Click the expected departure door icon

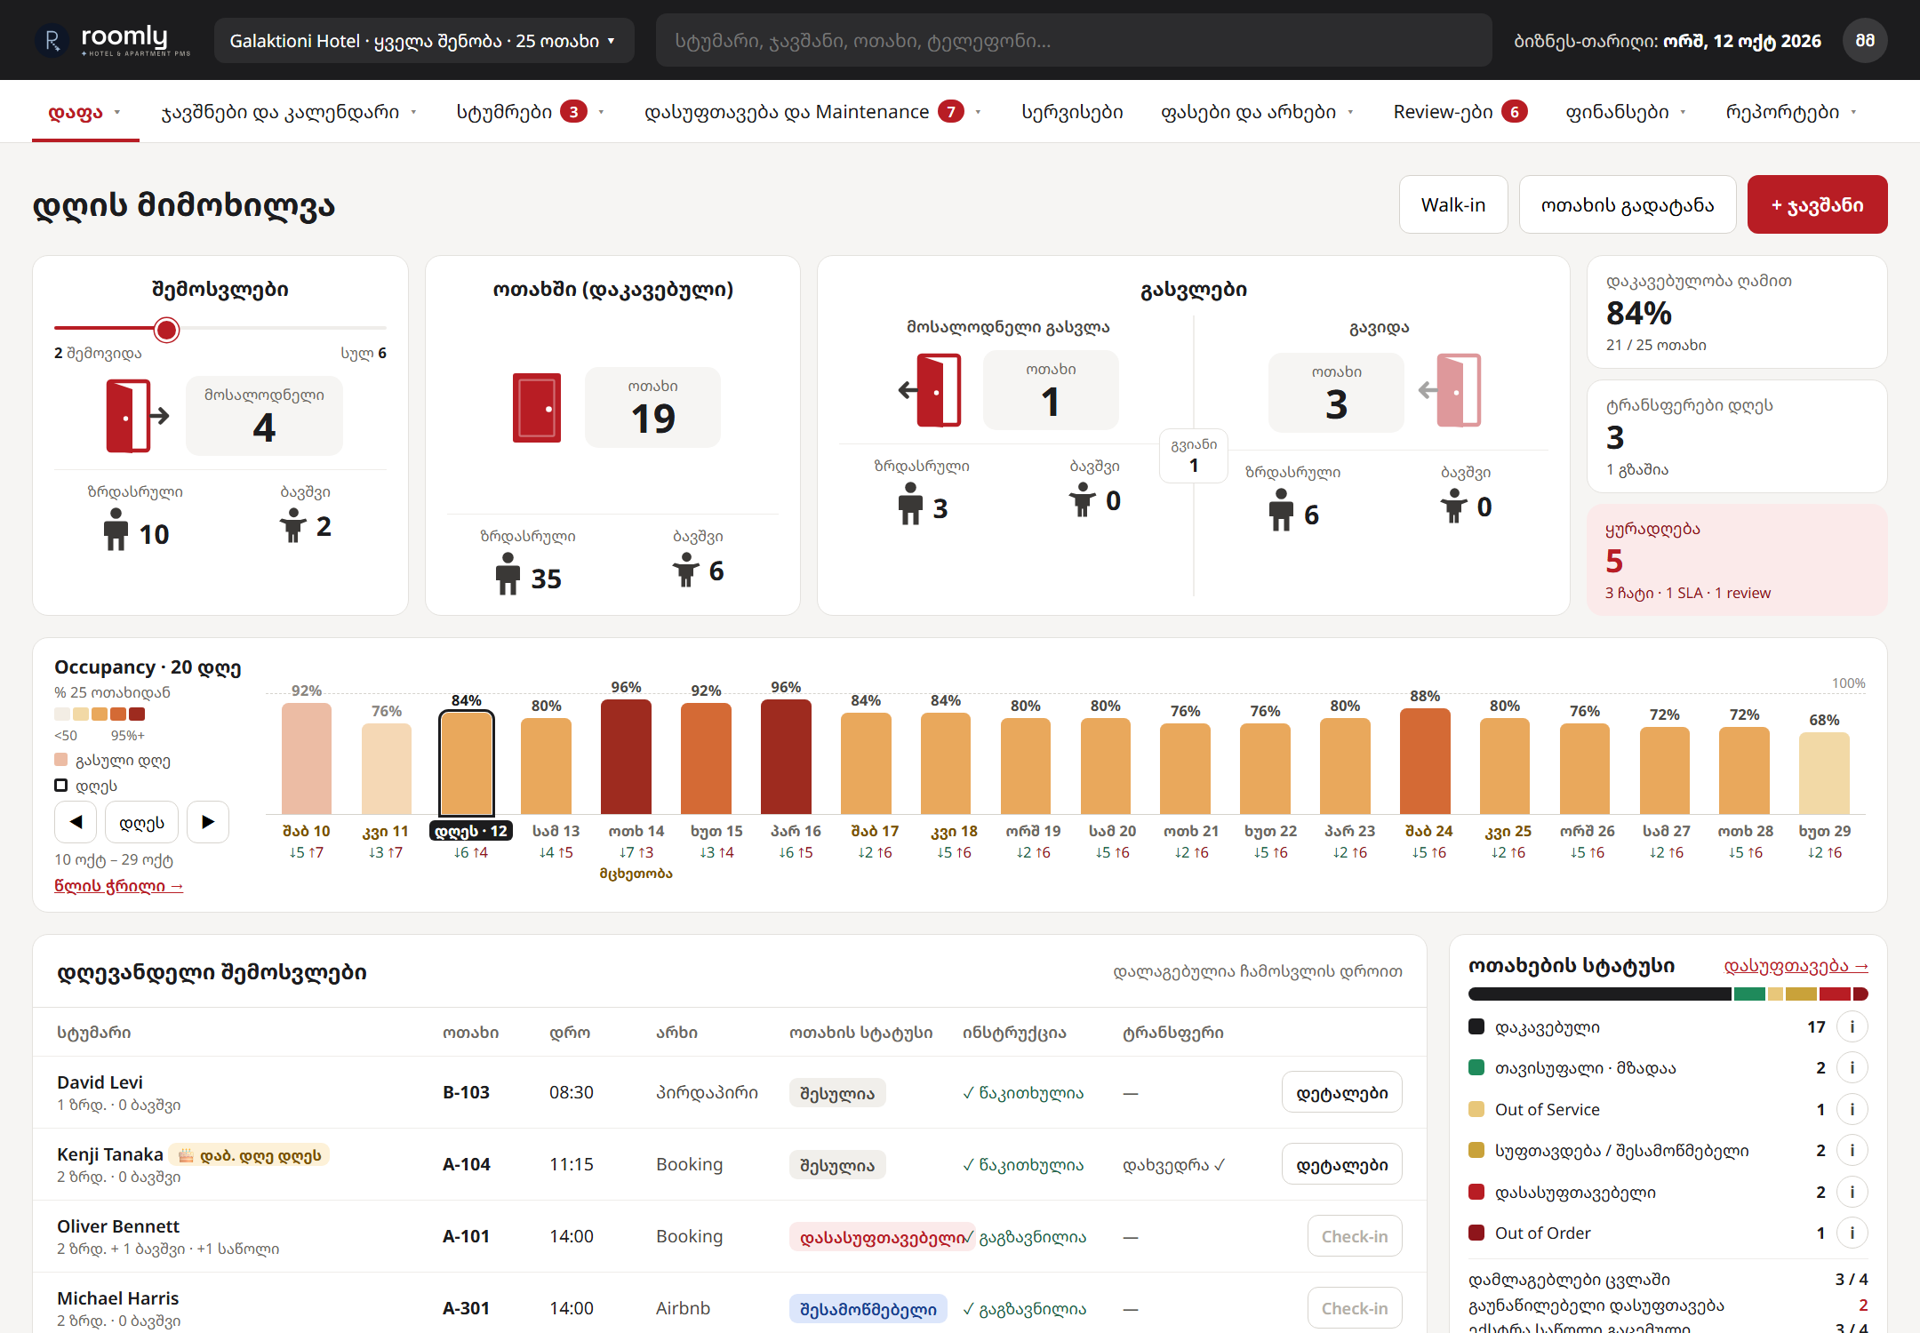point(931,390)
